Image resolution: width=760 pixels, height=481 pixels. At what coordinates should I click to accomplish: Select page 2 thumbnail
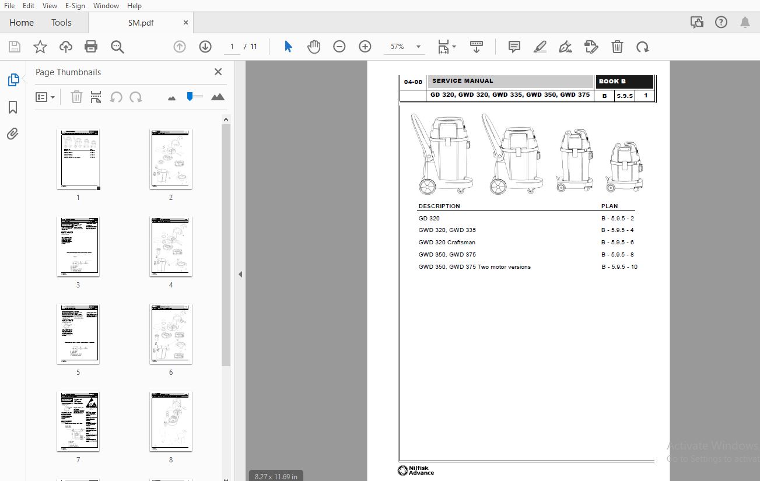tap(171, 159)
